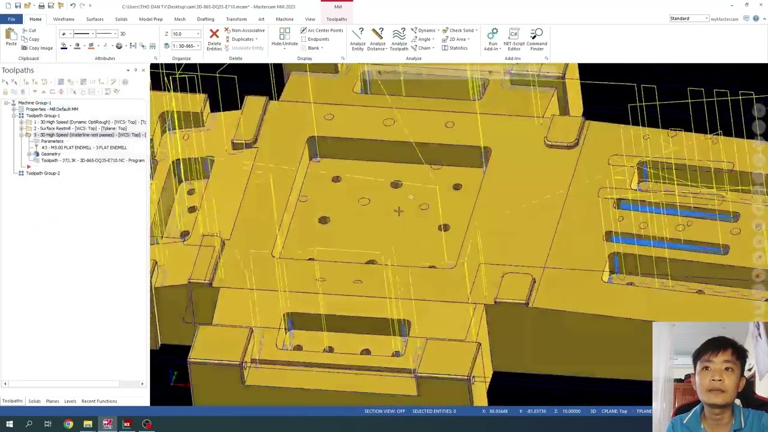
Task: Open the Recent Functions tab
Action: click(99, 401)
